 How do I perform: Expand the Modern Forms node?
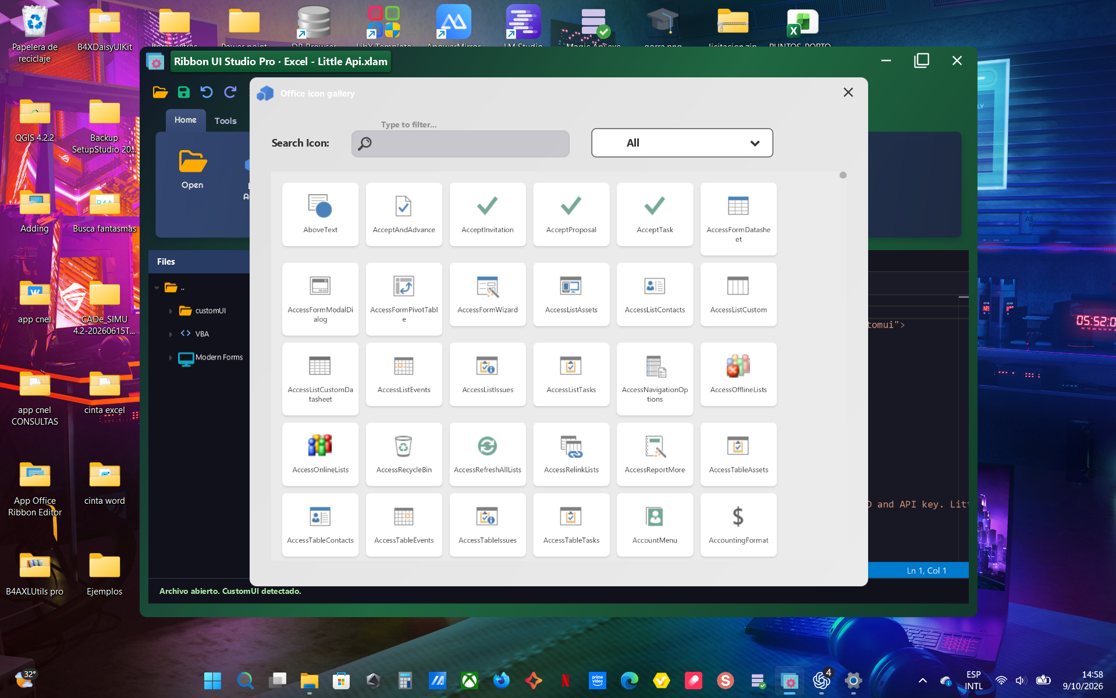tap(170, 358)
